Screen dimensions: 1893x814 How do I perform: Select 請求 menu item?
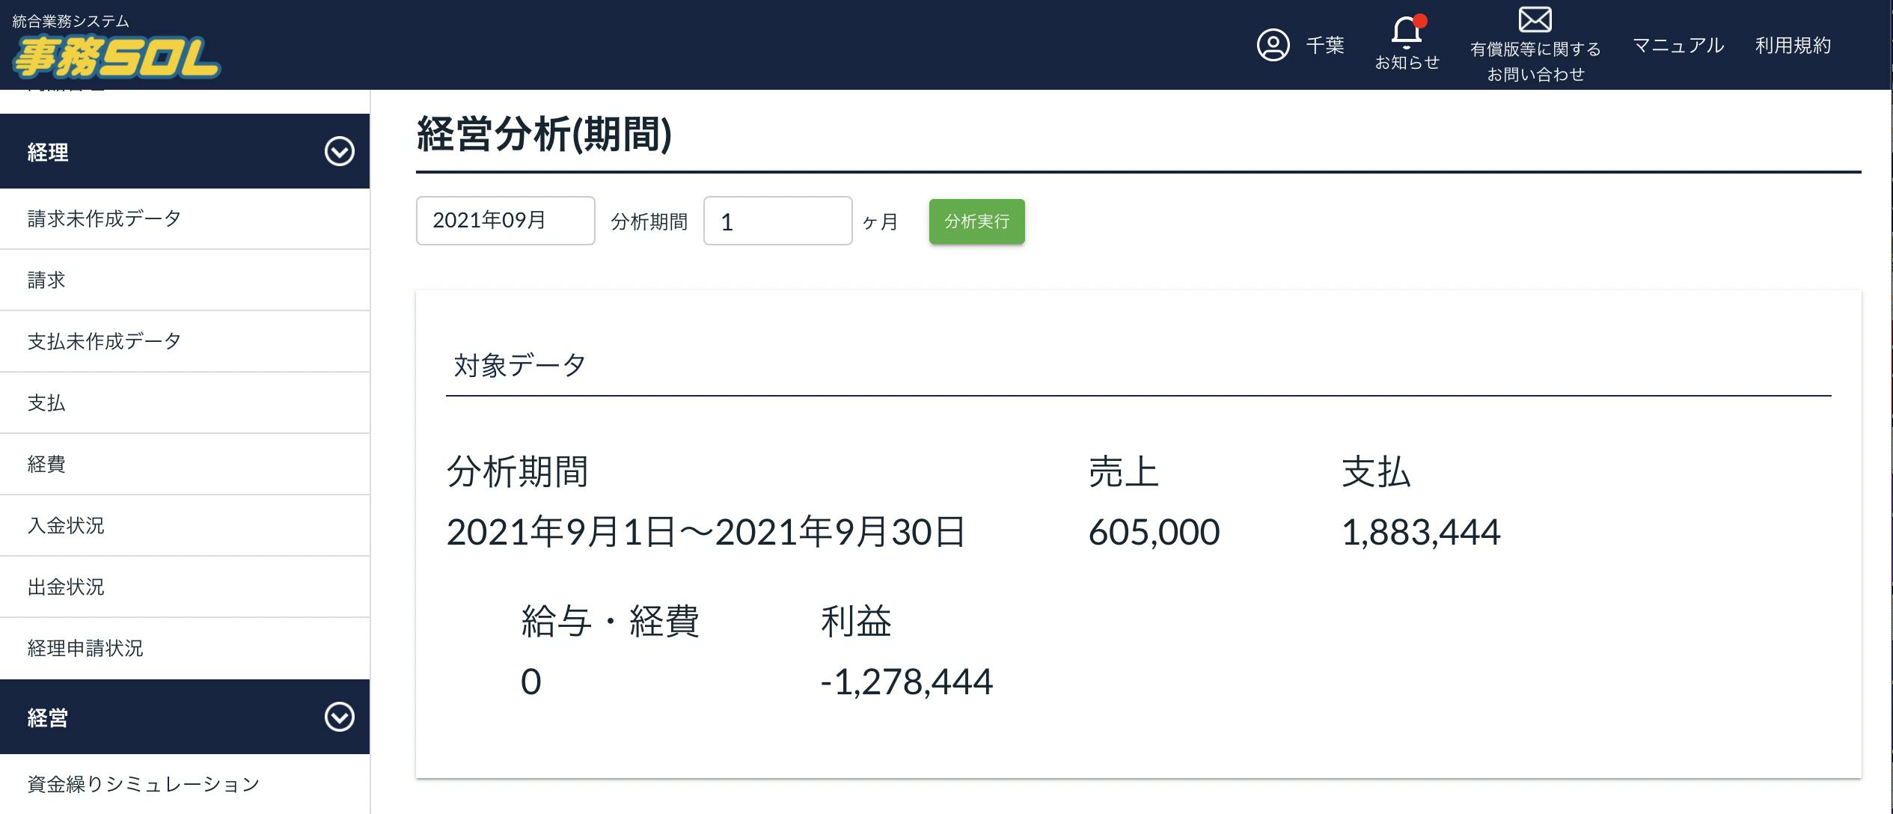pos(46,280)
